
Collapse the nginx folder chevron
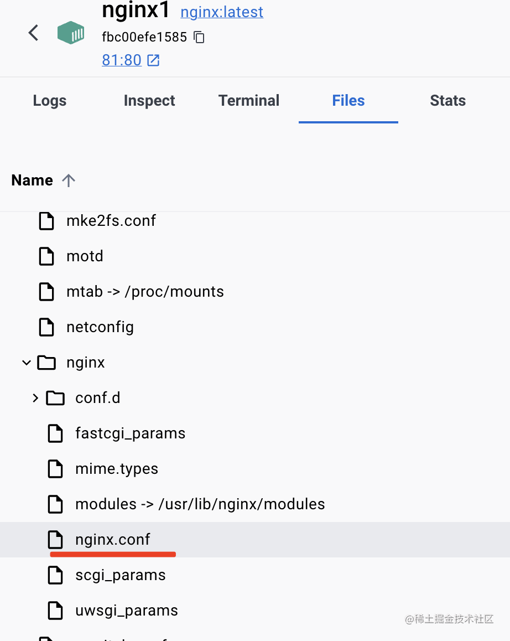(x=26, y=363)
